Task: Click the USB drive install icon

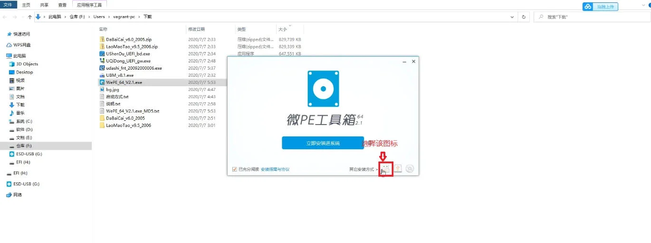Action: click(x=385, y=169)
